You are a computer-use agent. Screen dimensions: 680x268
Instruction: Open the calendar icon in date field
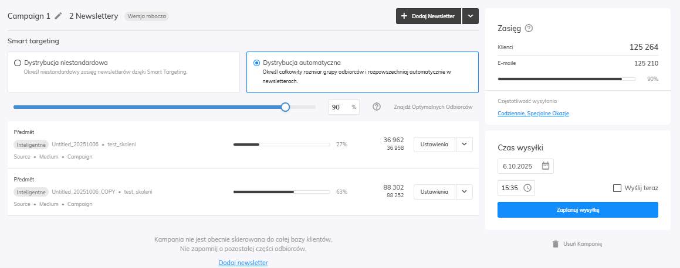point(545,166)
